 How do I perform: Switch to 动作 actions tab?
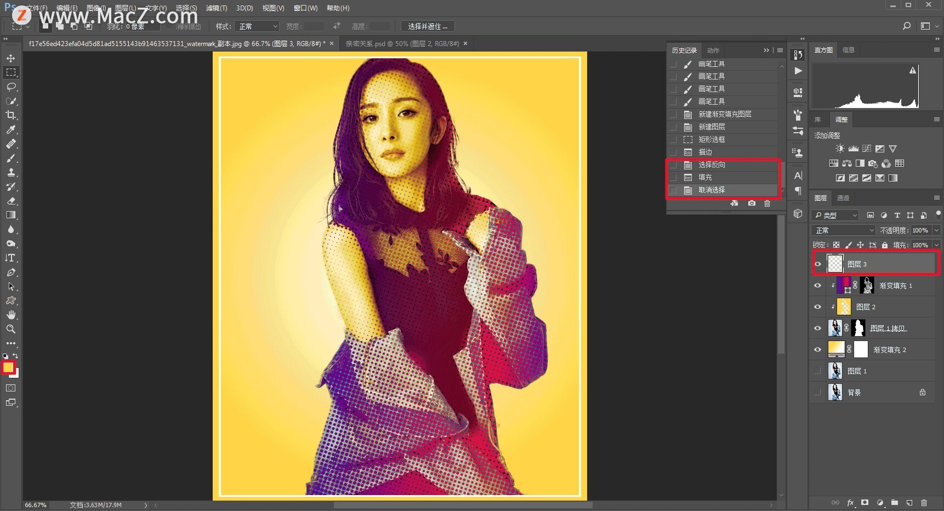(x=713, y=50)
